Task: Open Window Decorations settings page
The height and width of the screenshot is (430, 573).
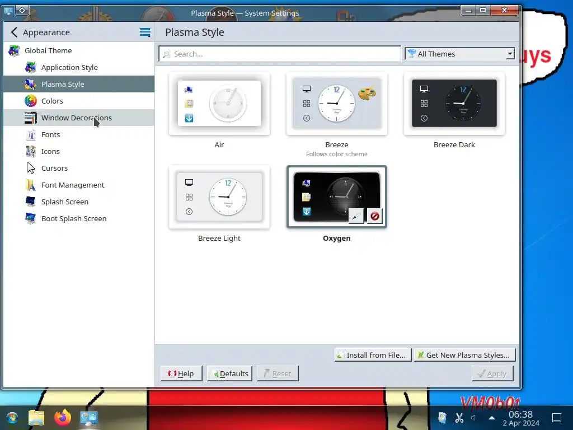Action: [79, 118]
